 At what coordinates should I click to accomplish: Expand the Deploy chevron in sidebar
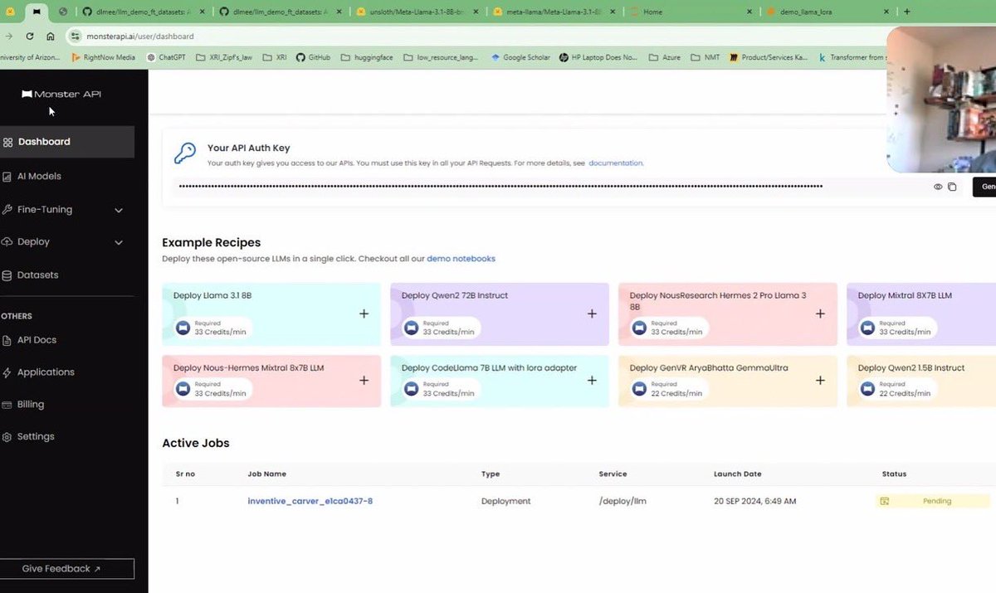[x=119, y=243]
